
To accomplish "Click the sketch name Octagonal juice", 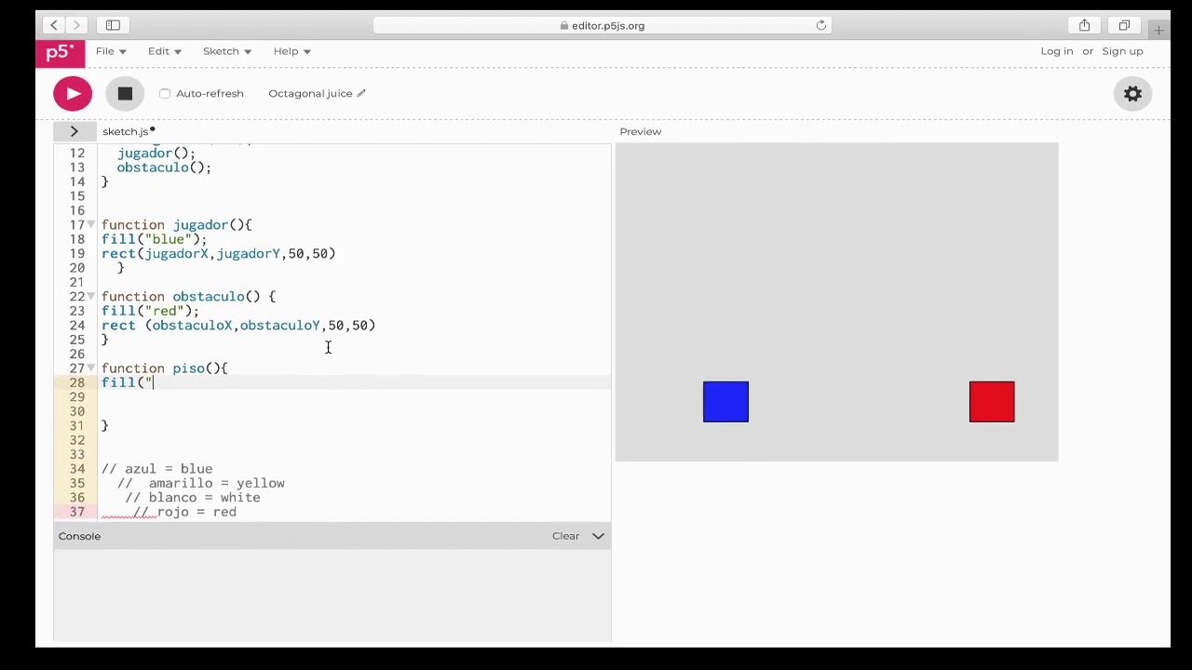I will point(310,93).
